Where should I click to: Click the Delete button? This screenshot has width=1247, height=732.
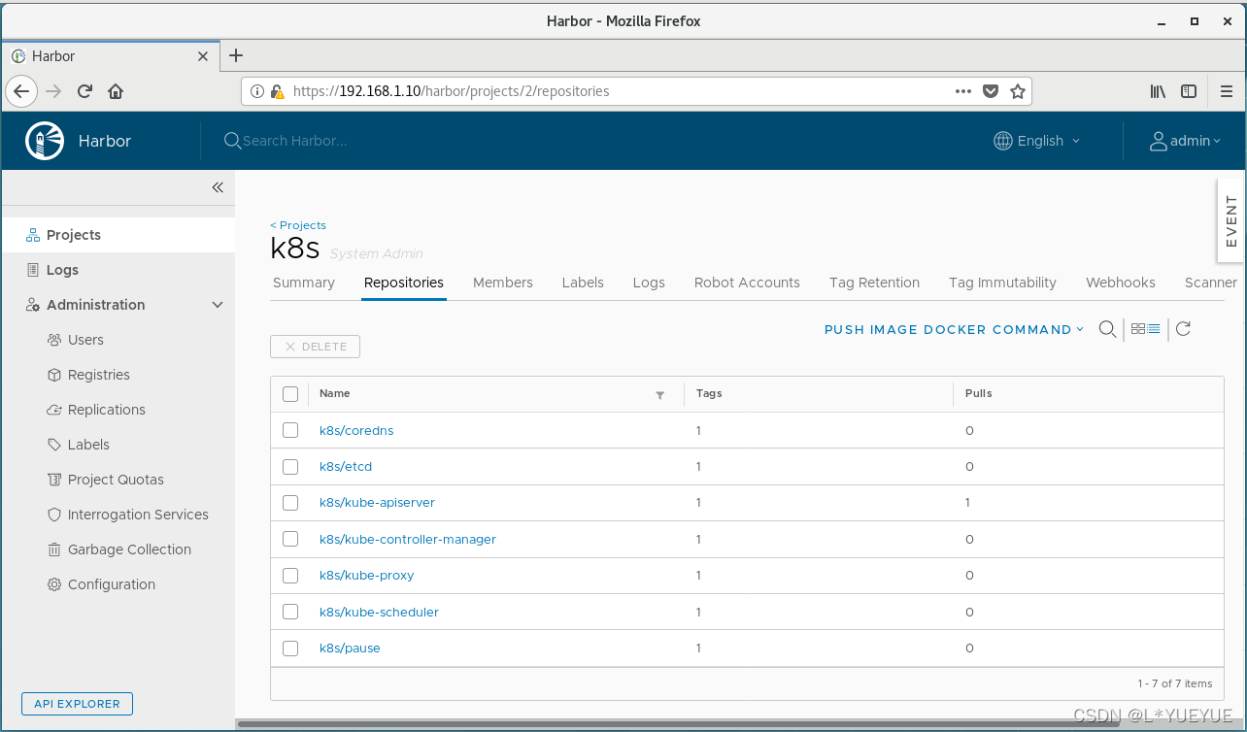(x=315, y=347)
